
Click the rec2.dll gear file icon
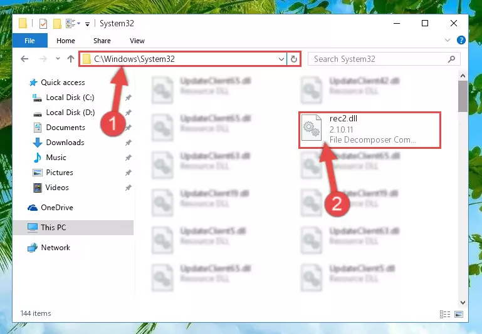coord(311,128)
